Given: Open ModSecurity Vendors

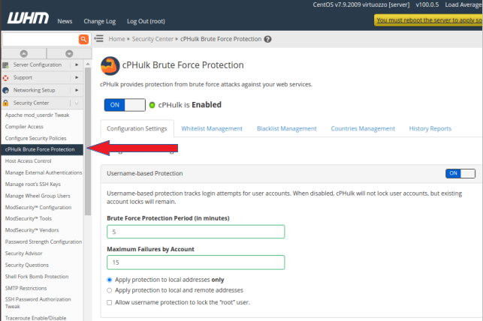Looking at the screenshot, I should [32, 230].
